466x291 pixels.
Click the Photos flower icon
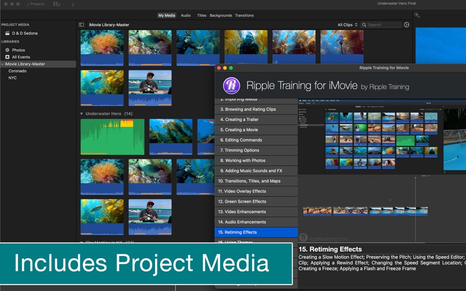coord(8,50)
